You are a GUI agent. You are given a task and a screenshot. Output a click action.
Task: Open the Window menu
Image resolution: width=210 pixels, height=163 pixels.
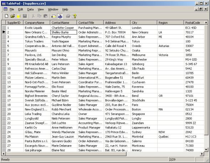[x=53, y=9]
